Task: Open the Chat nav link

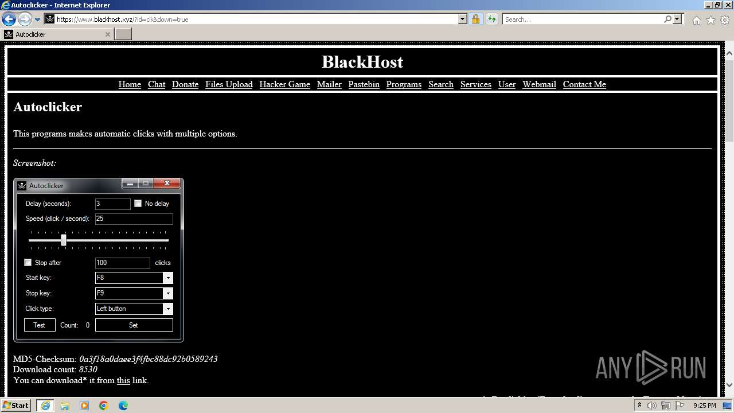Action: (x=157, y=84)
